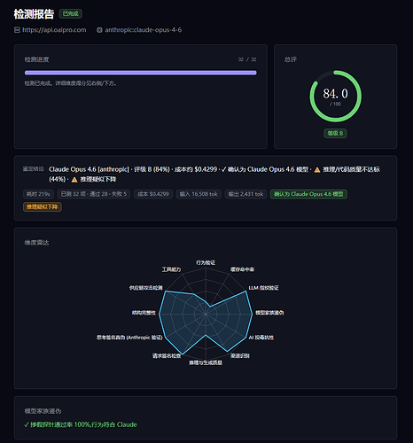Open the https://api.oaipro.com link

tap(54, 30)
